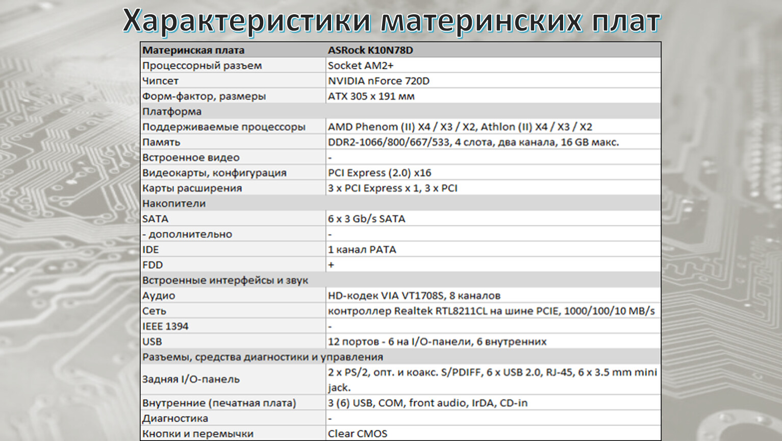Click the 'Clear CMOS' value
The height and width of the screenshot is (441, 782).
(x=358, y=433)
